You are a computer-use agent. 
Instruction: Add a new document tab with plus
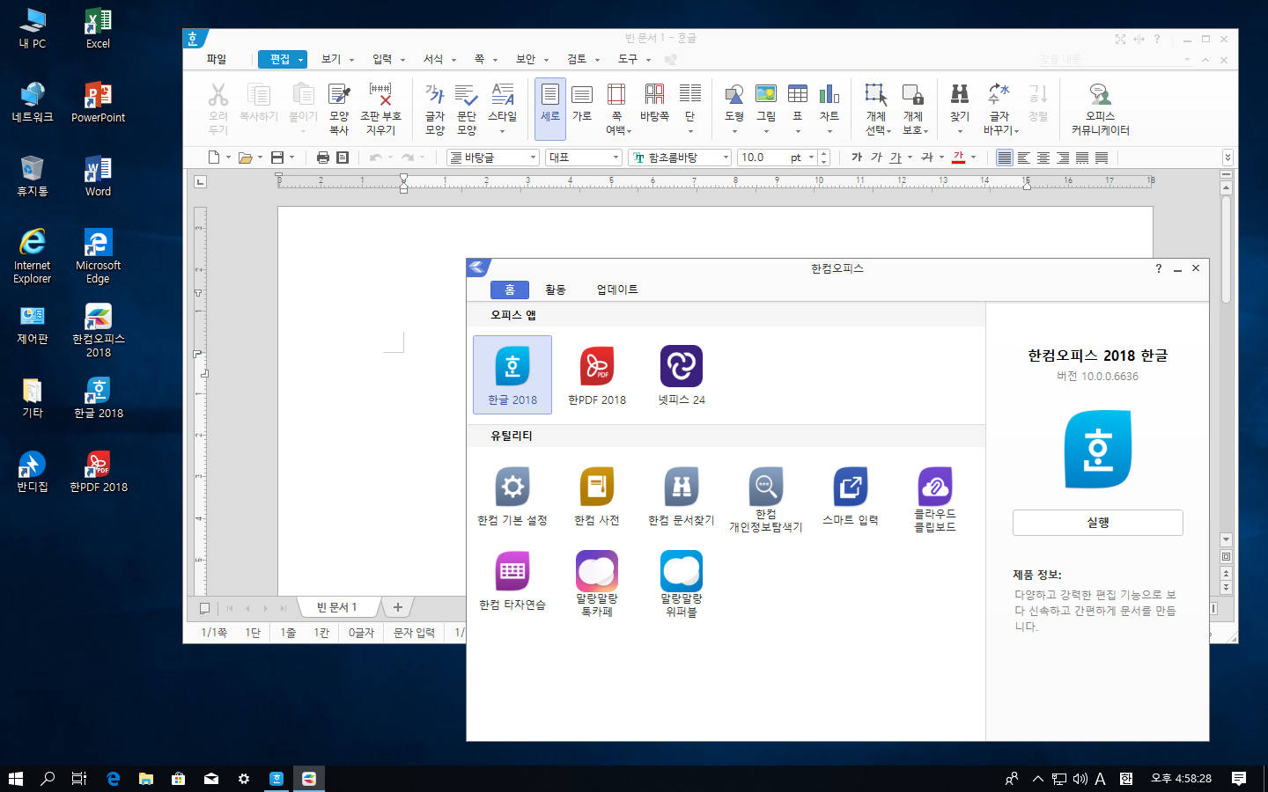coord(397,607)
